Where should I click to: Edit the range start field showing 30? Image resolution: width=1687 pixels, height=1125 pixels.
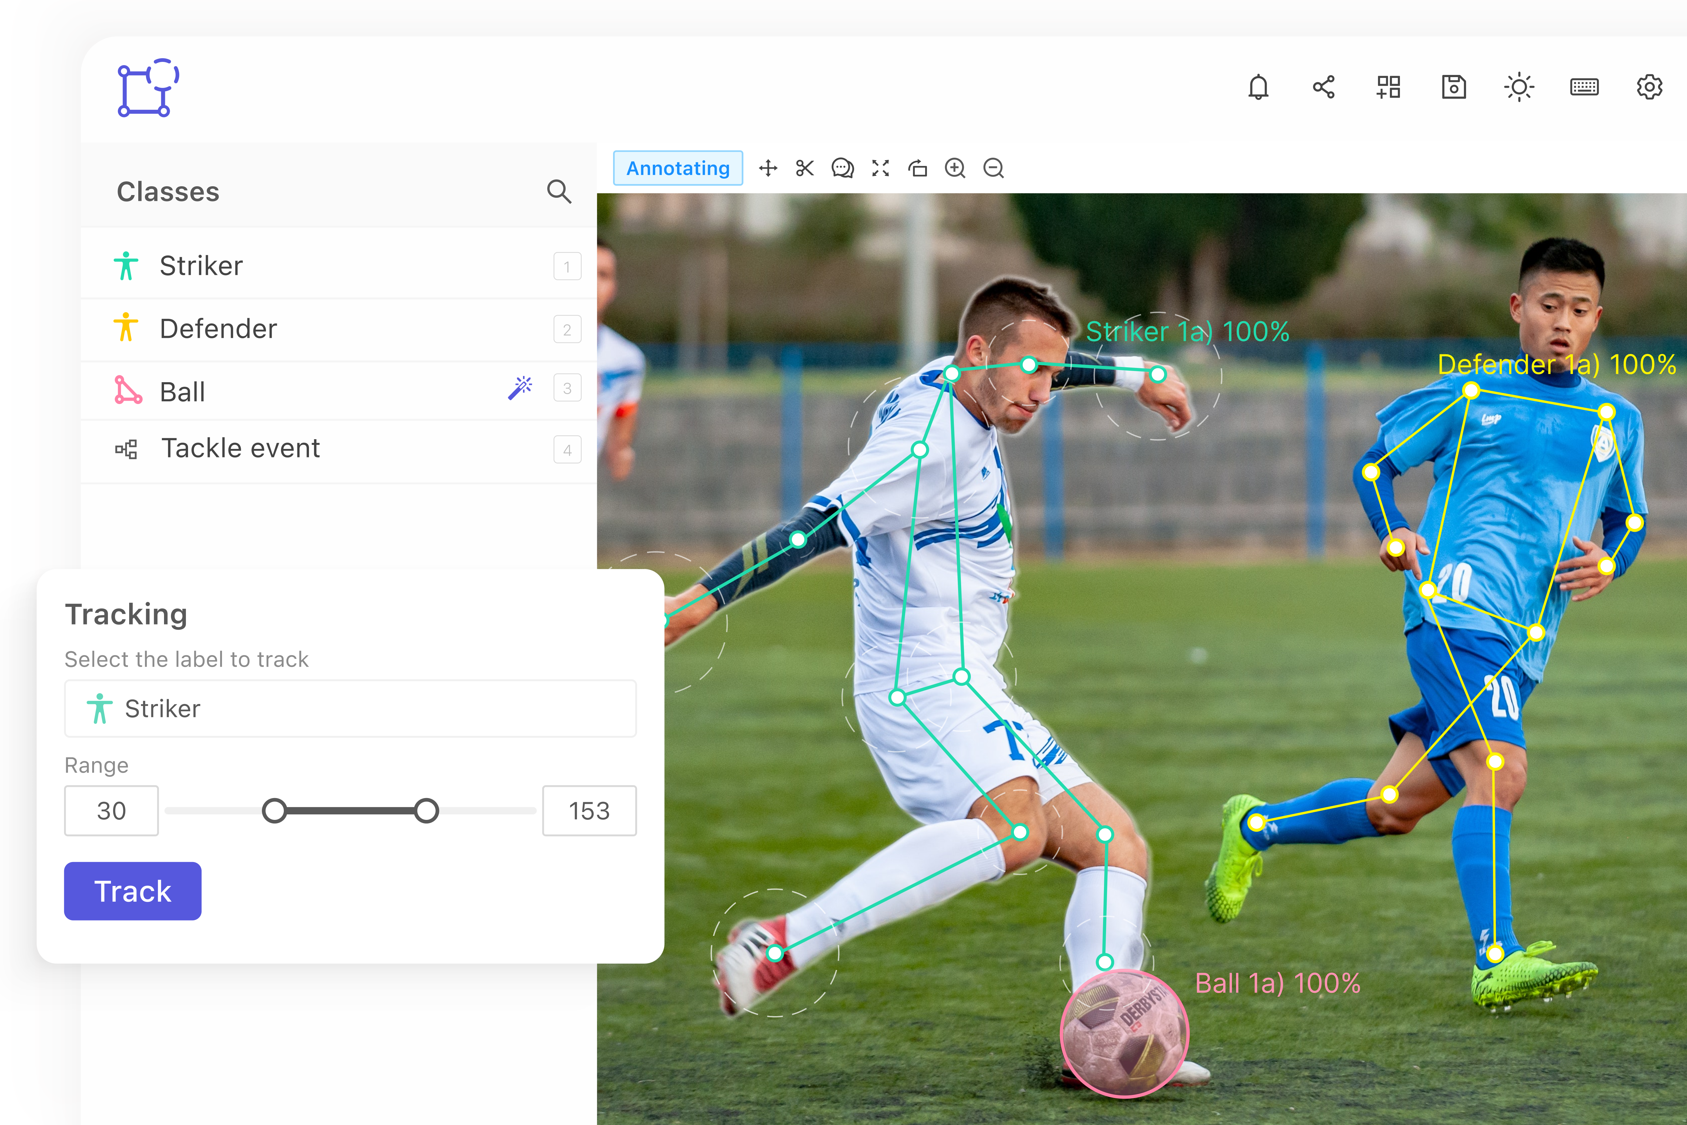111,811
